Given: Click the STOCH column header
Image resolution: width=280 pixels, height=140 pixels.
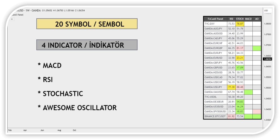Looking at the screenshot, I should pyautogui.click(x=240, y=19).
